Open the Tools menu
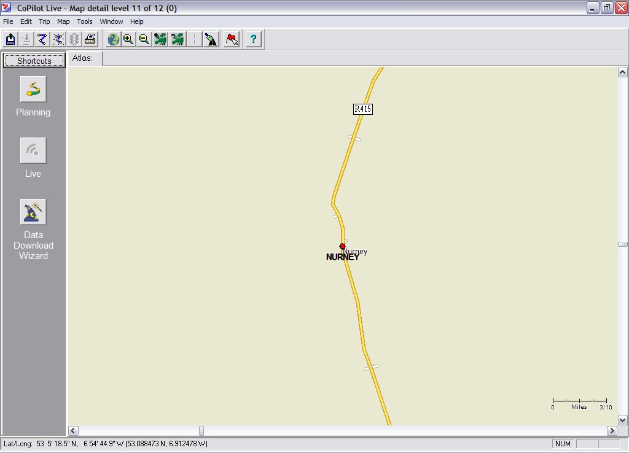Viewport: 629px width, 453px height. pos(85,21)
